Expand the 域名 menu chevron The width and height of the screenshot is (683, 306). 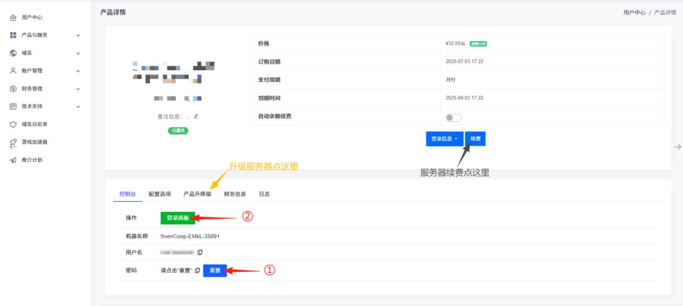[x=78, y=53]
